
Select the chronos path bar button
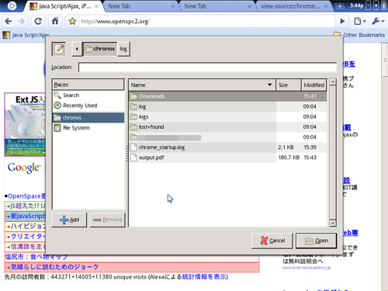100,49
